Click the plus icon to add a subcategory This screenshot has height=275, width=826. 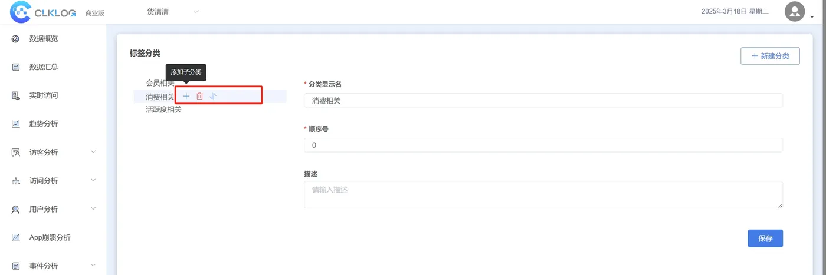click(x=186, y=96)
